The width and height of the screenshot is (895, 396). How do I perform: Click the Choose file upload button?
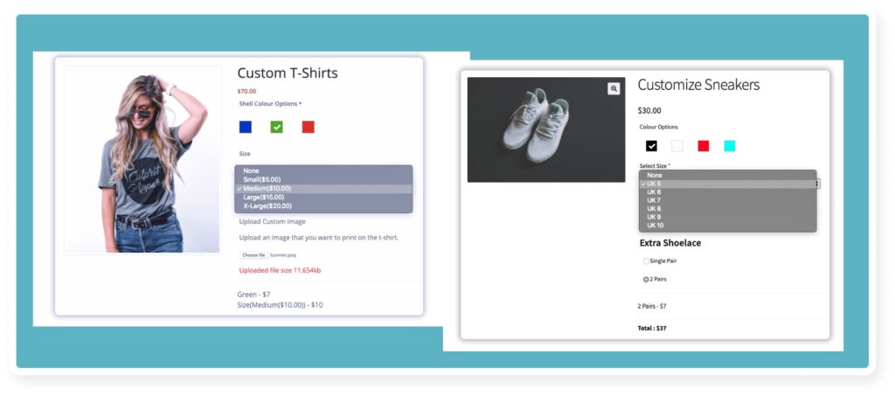pyautogui.click(x=253, y=255)
